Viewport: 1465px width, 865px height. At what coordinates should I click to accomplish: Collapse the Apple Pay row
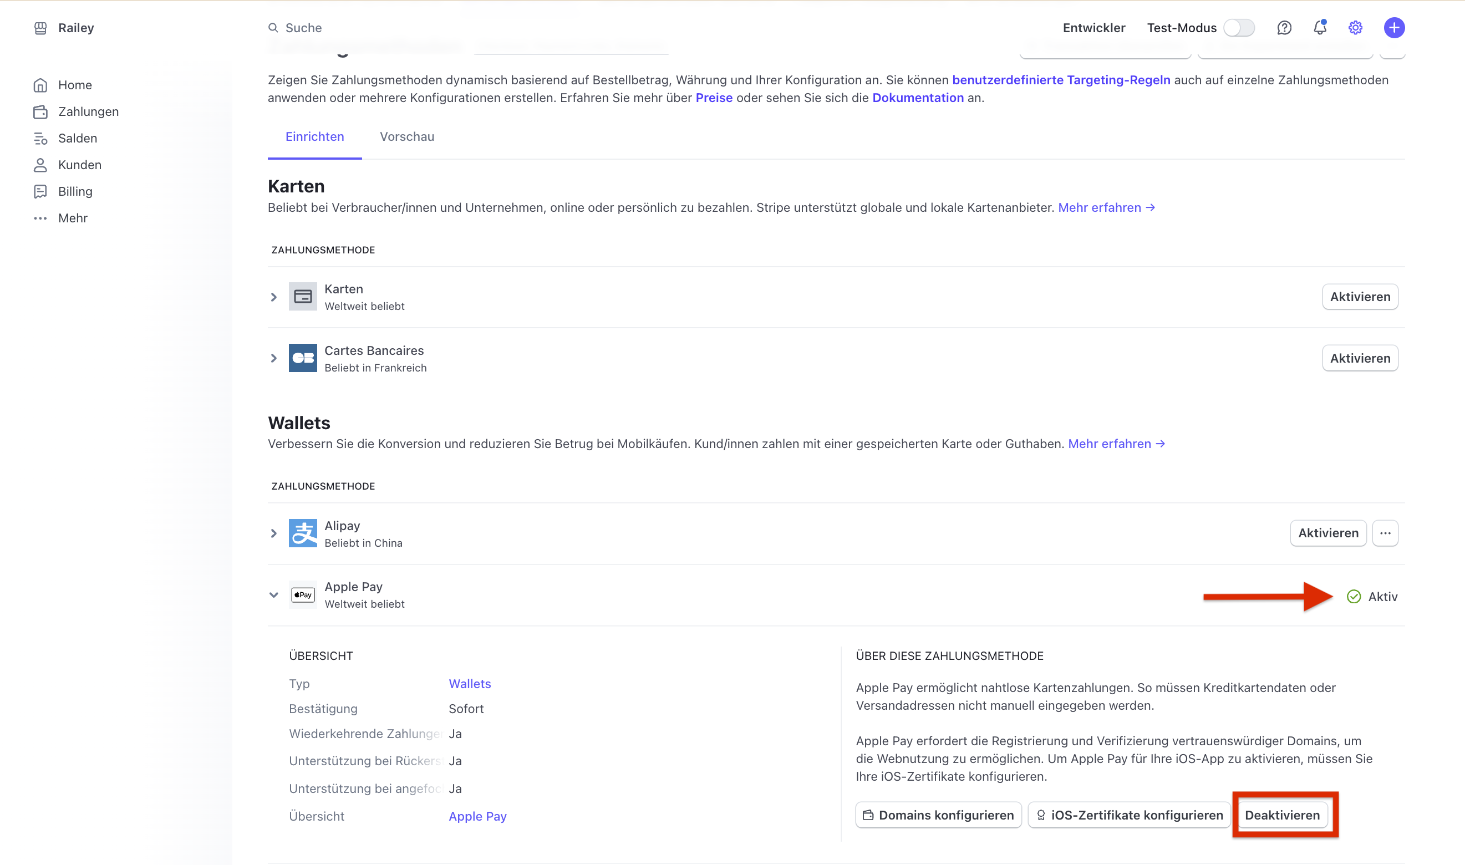274,595
